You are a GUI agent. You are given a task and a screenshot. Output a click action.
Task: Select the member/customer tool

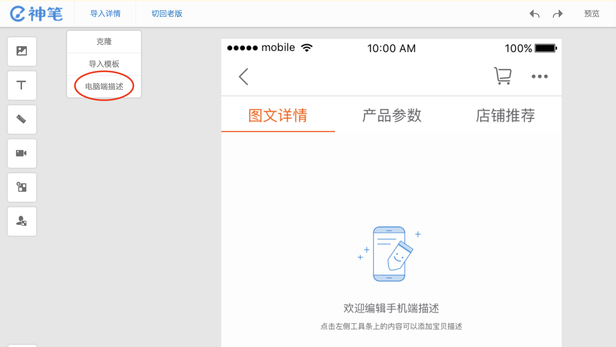tap(22, 221)
